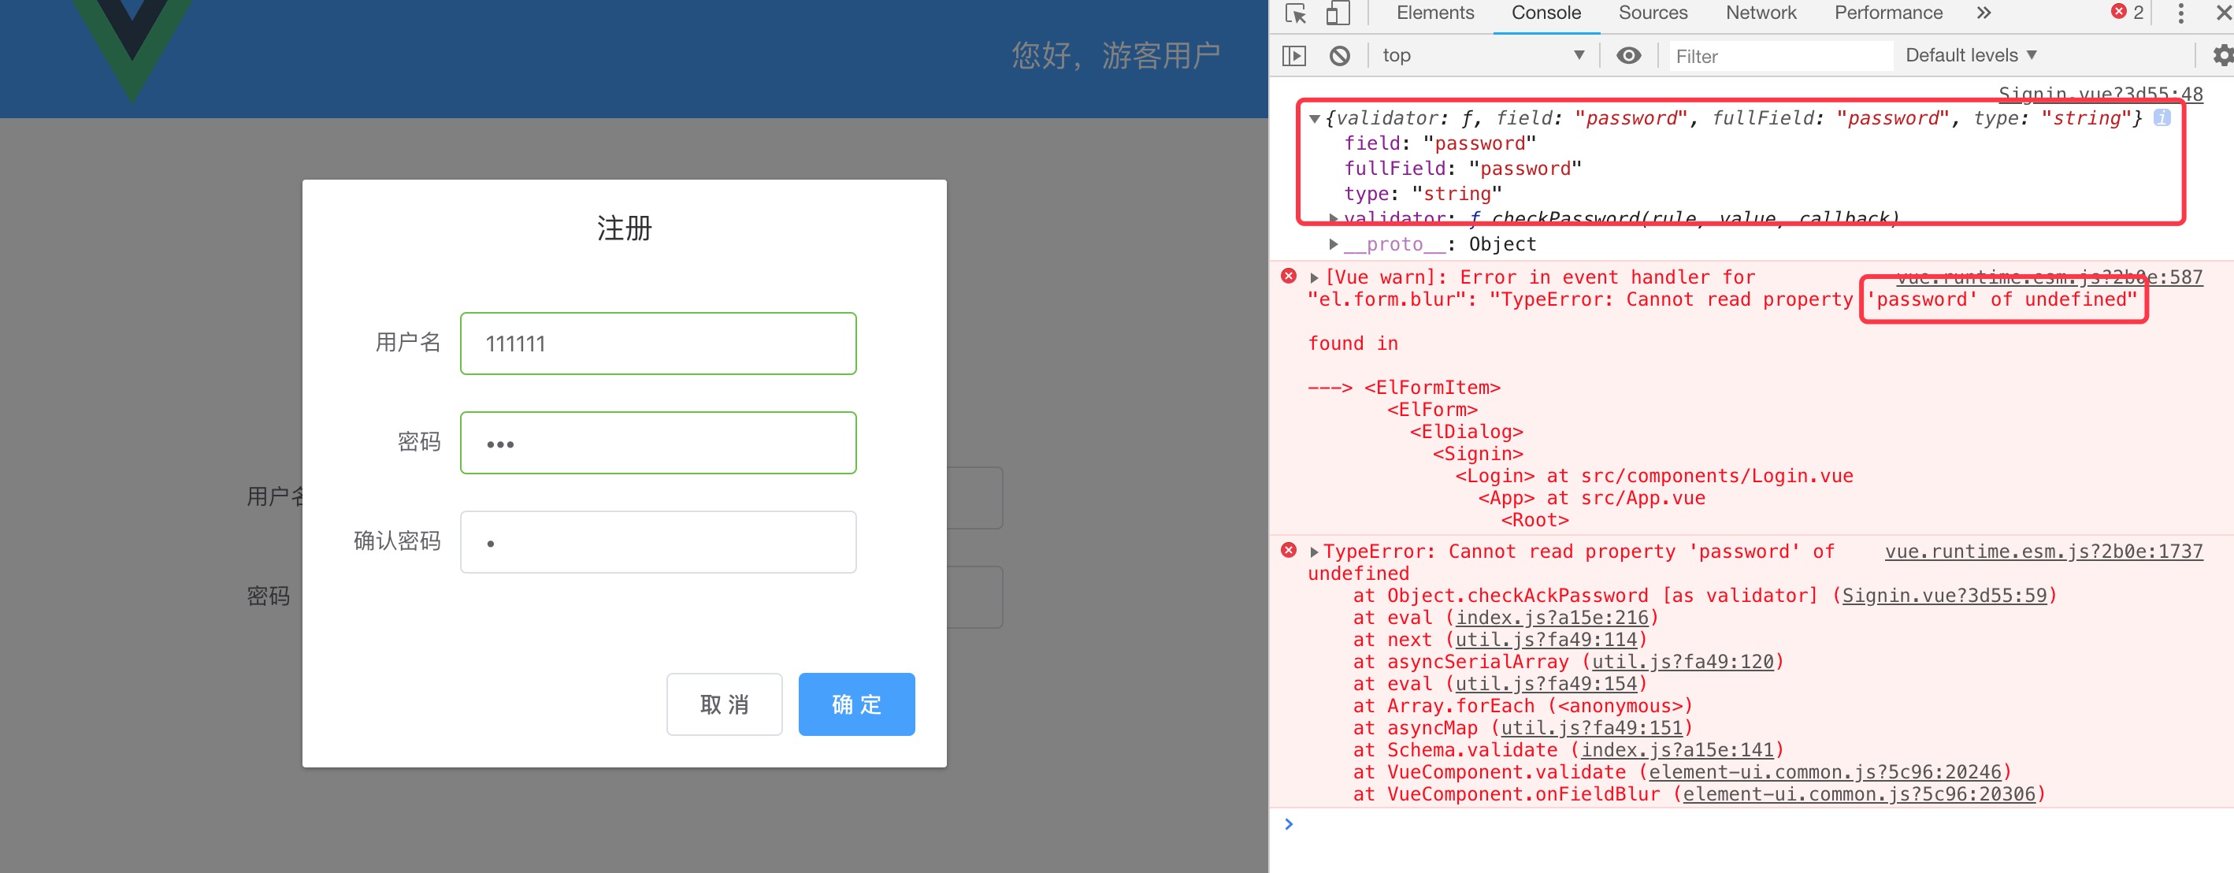Toggle the live expression eye icon
This screenshot has width=2234, height=873.
(1629, 57)
